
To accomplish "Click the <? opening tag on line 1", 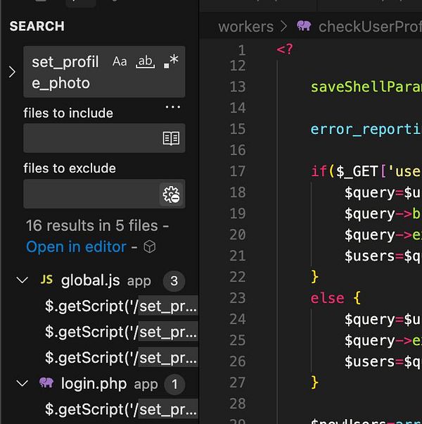I will point(285,49).
